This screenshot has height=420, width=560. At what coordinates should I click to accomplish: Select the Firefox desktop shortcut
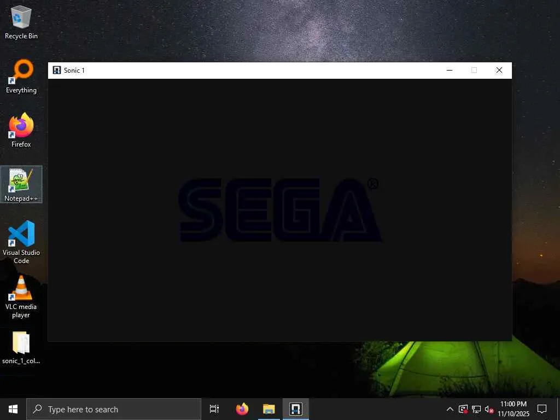point(21,130)
